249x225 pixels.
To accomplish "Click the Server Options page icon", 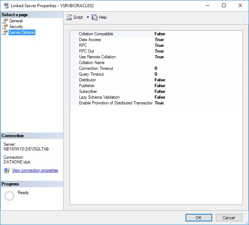I will point(5,32).
